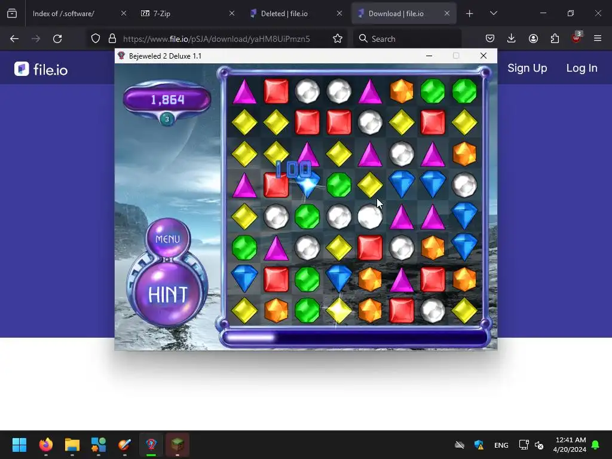Select the Download | file.io tab
This screenshot has height=459, width=612.
point(404,13)
